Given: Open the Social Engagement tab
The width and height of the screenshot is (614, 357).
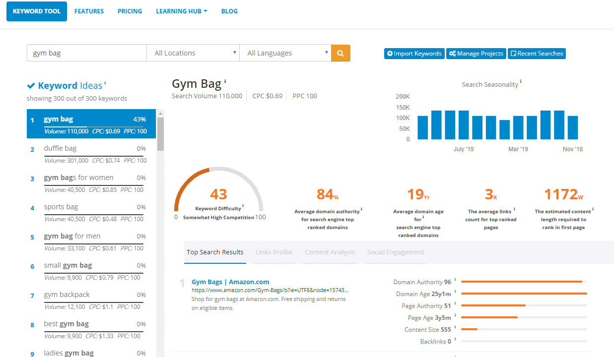Looking at the screenshot, I should click(x=396, y=252).
